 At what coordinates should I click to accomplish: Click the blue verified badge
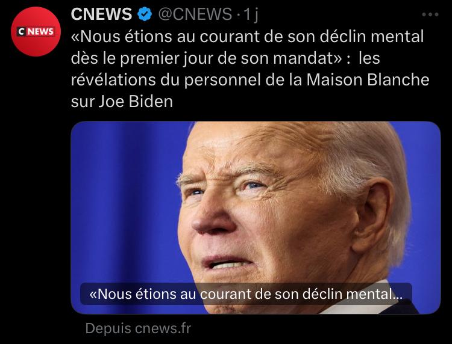(145, 14)
